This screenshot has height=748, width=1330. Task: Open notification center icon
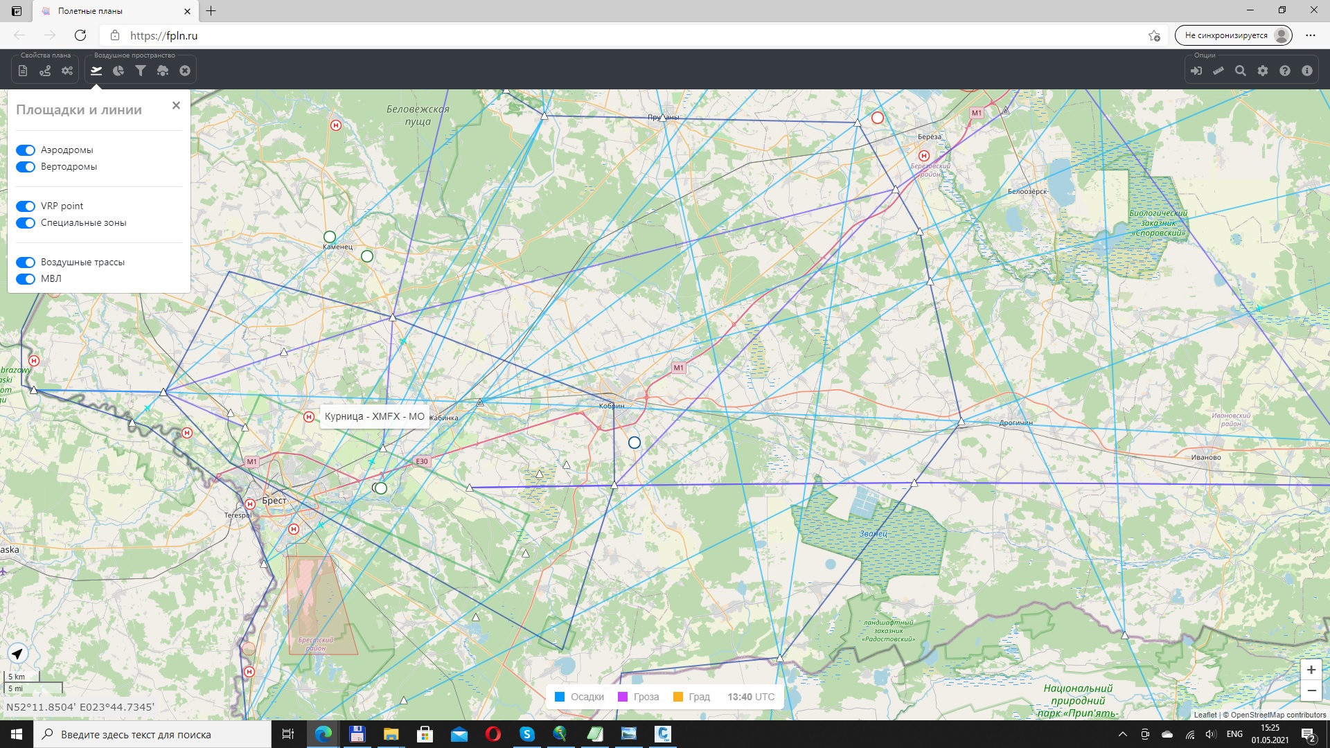coord(1308,735)
